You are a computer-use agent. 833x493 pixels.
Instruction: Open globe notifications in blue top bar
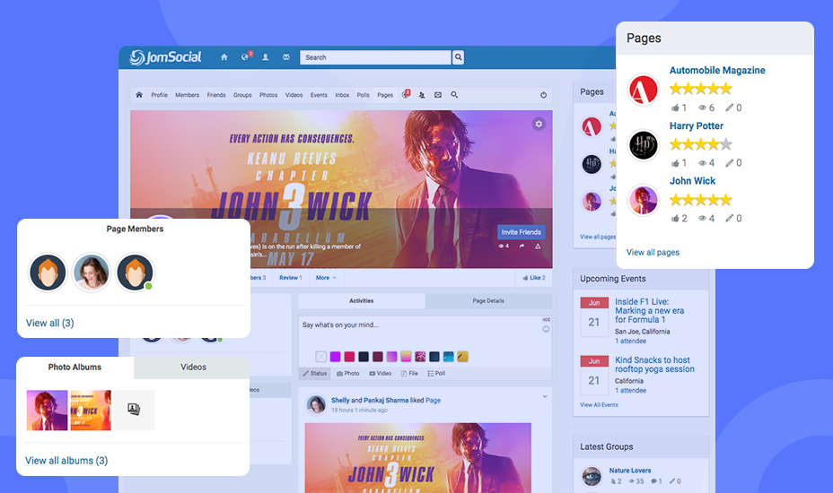(x=245, y=56)
